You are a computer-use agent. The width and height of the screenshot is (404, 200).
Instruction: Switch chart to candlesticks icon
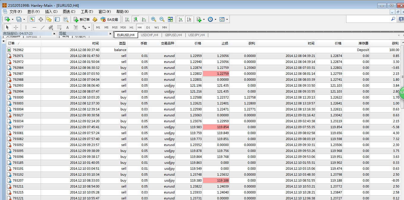(x=136, y=19)
